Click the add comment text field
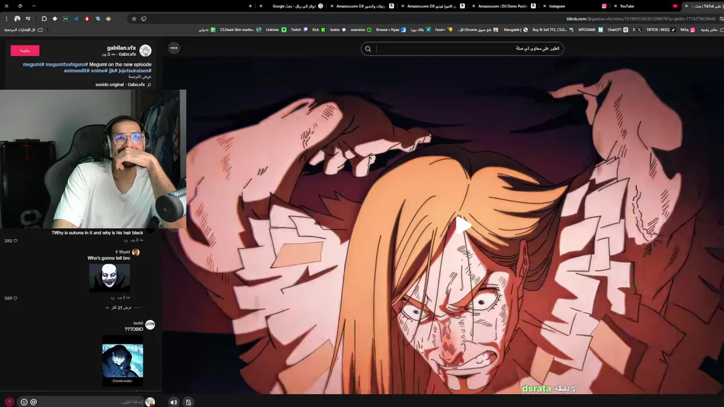Screen dimensions: 724x407 click(90, 402)
